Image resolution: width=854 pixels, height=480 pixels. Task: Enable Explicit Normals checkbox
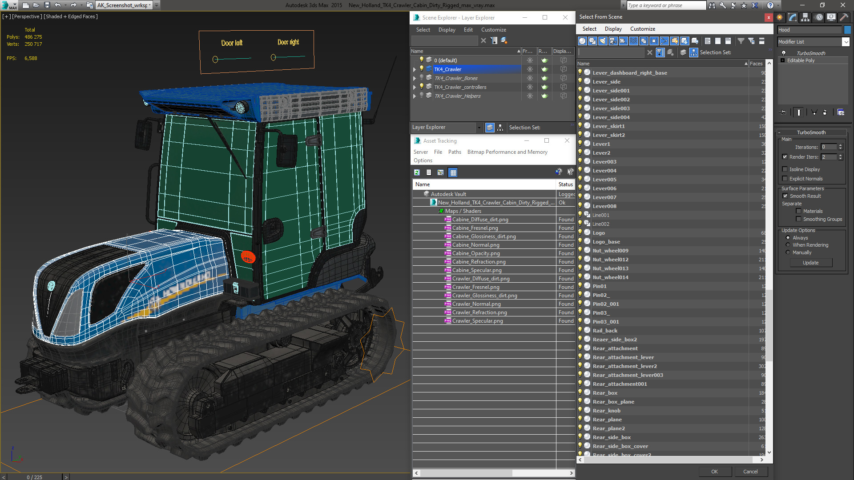coord(785,179)
